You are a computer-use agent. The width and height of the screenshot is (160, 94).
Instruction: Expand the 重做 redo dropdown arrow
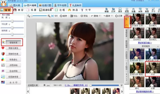112,16
